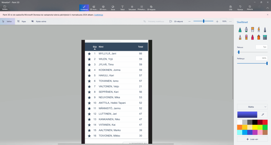
Task: Pick the Eraser tool
Action: pos(246,37)
